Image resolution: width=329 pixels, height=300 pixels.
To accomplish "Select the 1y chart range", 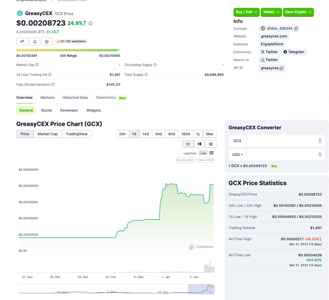I will point(198,134).
